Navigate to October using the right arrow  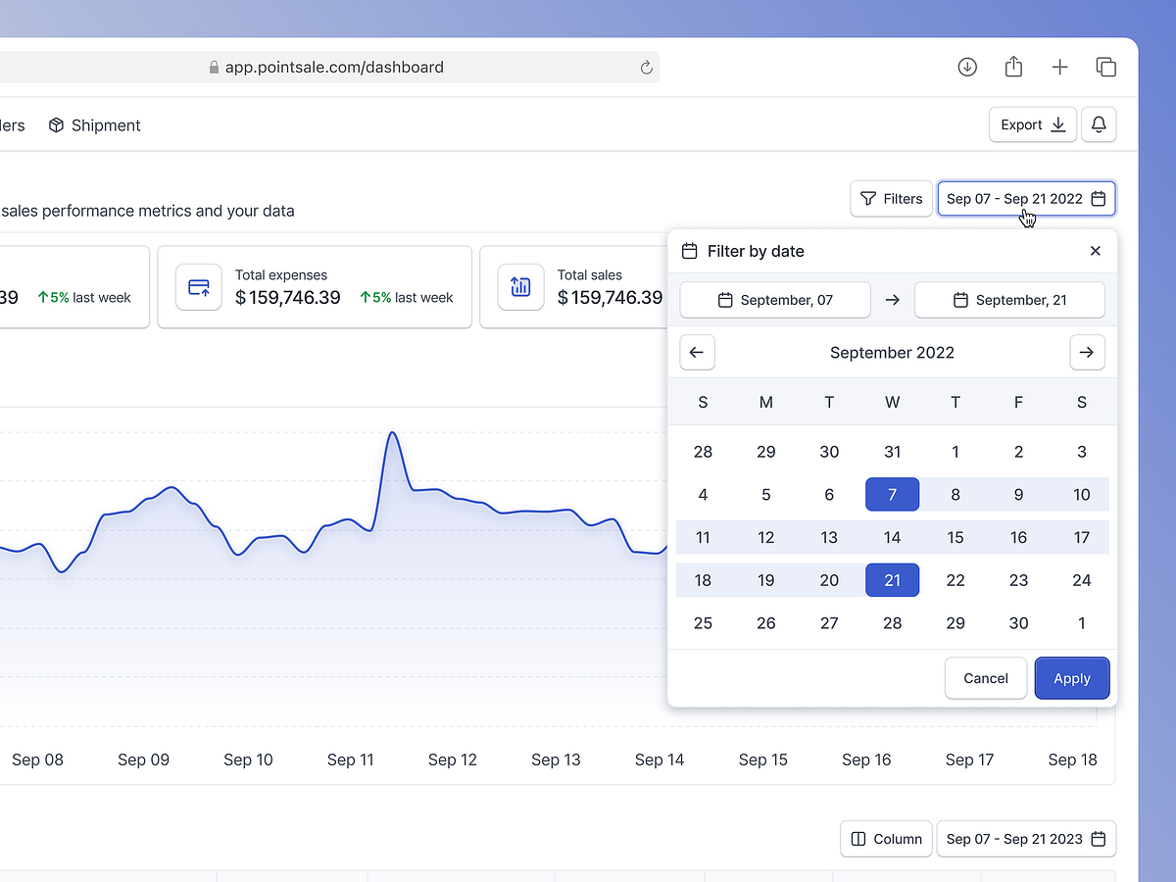pyautogui.click(x=1087, y=352)
